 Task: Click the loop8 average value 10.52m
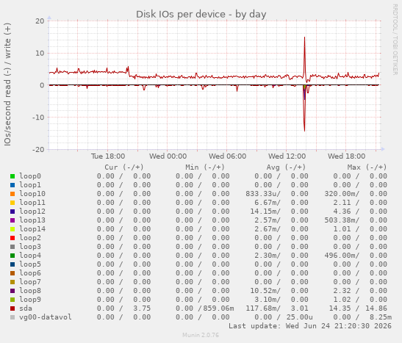[265, 291]
